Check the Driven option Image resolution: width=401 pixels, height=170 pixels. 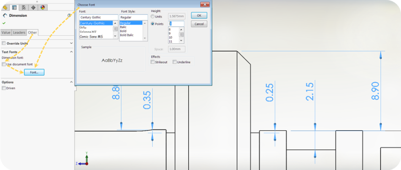pos(4,88)
